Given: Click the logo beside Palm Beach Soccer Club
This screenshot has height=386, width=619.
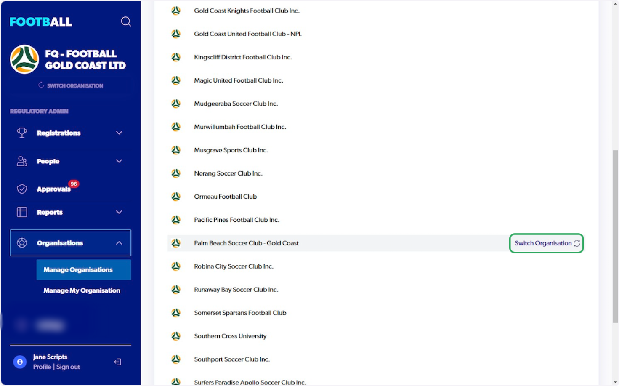Looking at the screenshot, I should point(176,243).
